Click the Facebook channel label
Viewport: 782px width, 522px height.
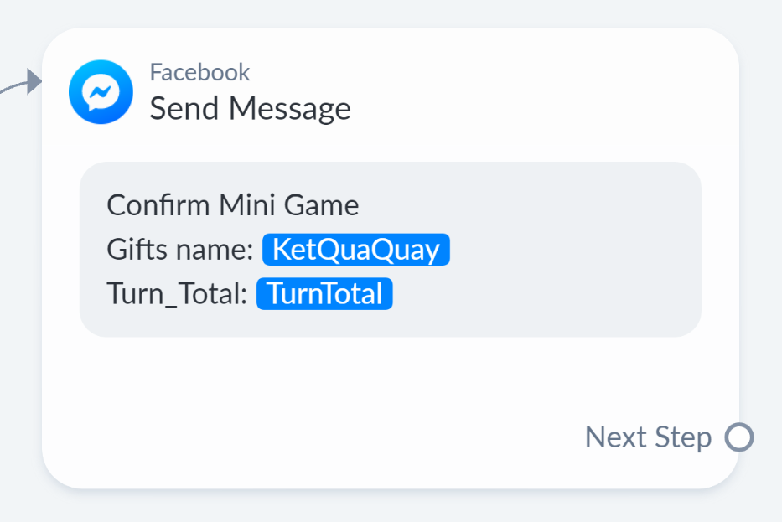(x=199, y=72)
